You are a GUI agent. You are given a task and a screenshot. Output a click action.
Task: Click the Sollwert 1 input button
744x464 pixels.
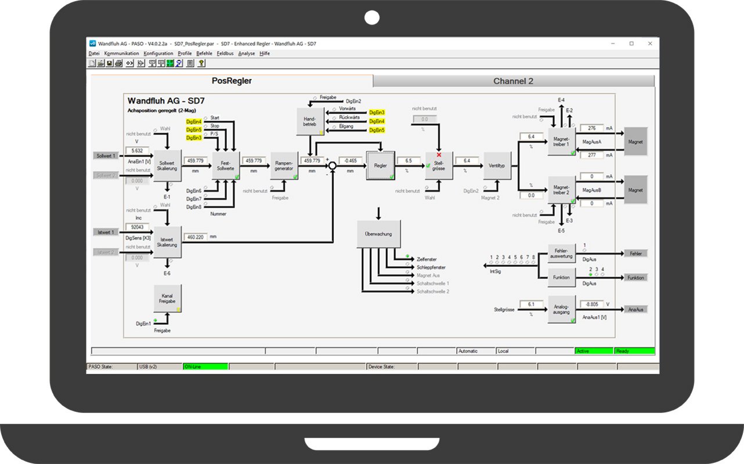106,155
